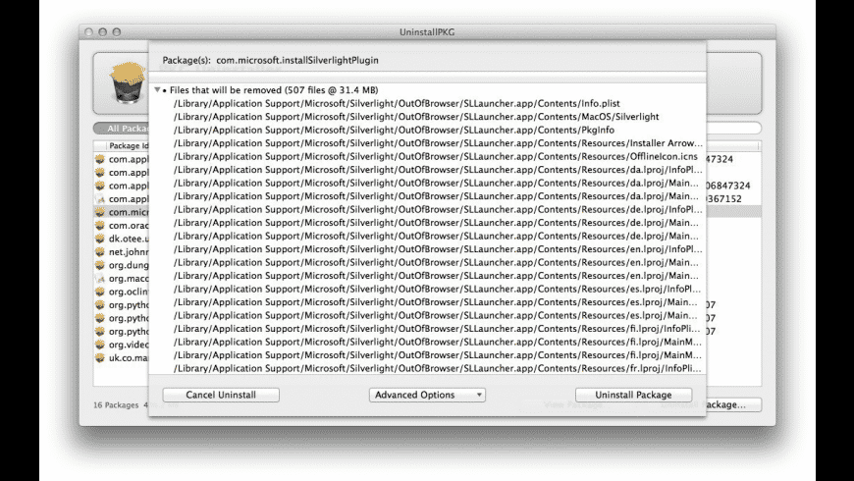Screen dimensions: 854x481
Task: Select the org.macc package row
Action: click(x=122, y=279)
